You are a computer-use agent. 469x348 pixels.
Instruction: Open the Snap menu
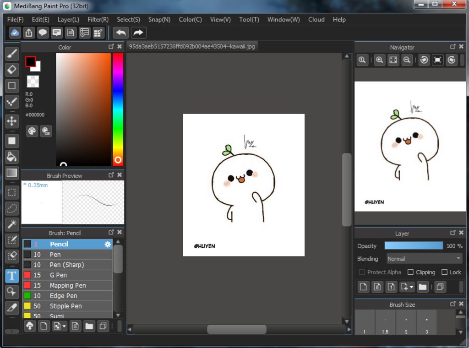tap(159, 19)
